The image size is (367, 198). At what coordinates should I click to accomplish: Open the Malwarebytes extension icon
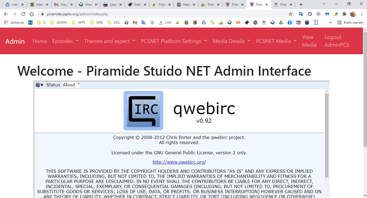point(327,14)
